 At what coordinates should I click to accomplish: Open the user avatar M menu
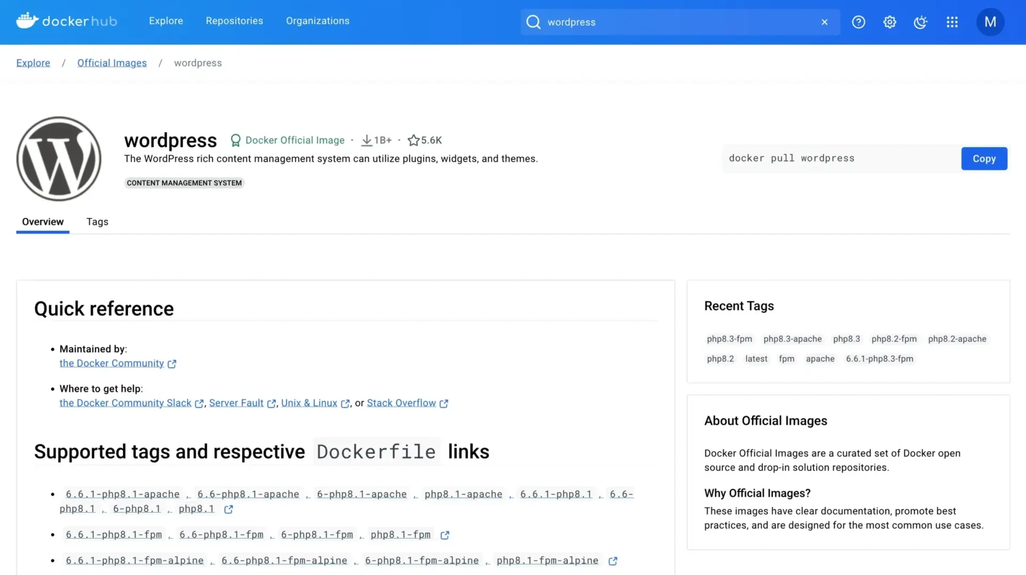(990, 22)
